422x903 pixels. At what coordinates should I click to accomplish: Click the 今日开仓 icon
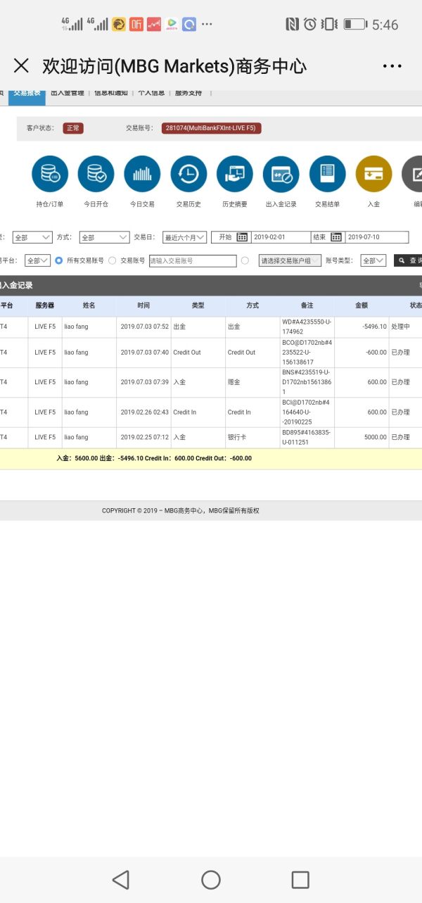point(96,174)
